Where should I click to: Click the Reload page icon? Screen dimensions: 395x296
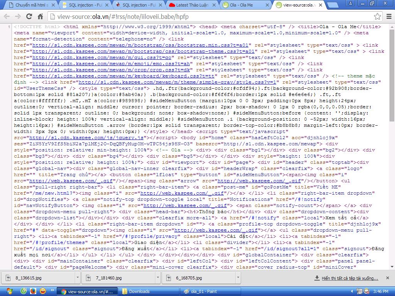click(29, 17)
